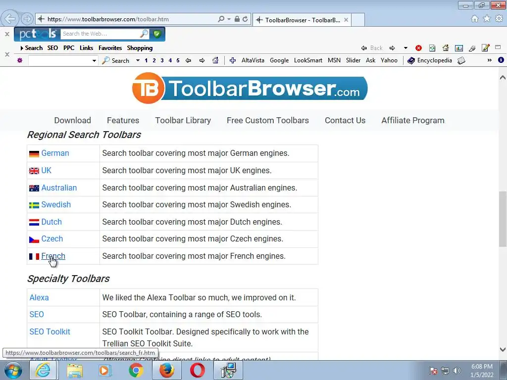Click the LookSmart search button
Viewport: 507px width, 380px height.
(308, 60)
